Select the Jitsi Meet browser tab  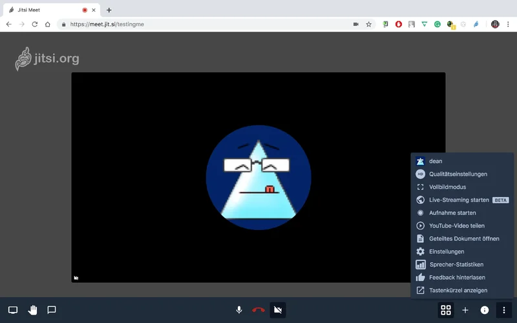[x=53, y=10]
